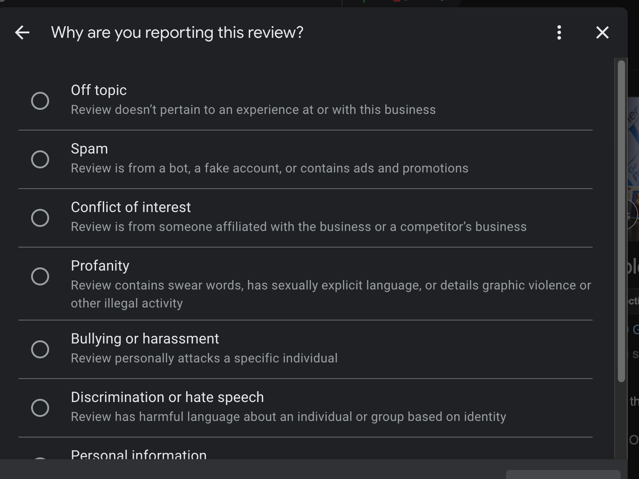
Task: Close the report review dialog
Action: pos(602,32)
